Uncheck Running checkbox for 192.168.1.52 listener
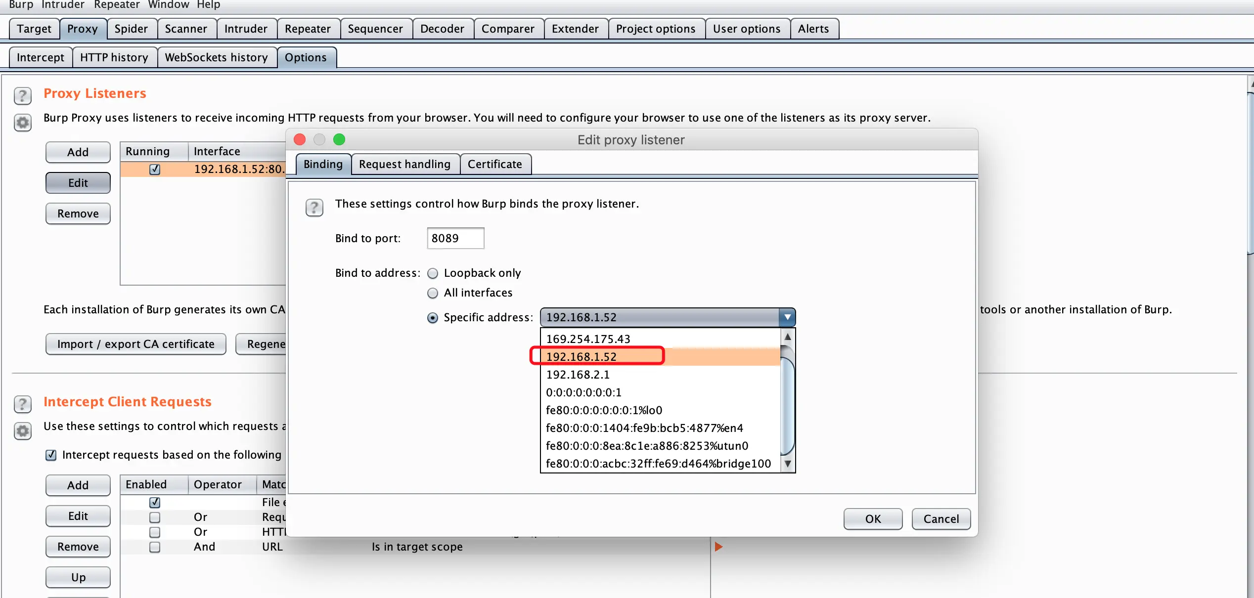This screenshot has height=598, width=1254. click(x=155, y=170)
